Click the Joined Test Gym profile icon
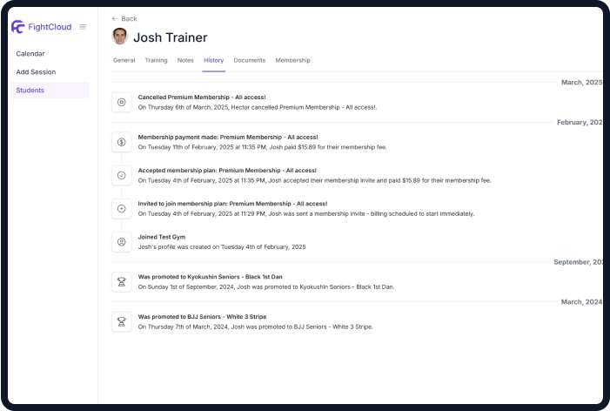Screen dimensions: 610x411 tap(122, 241)
